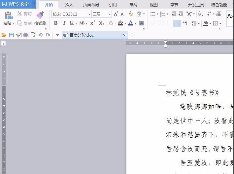Switch to the 视图 tab
Screen dimensions: 234x174
154,5
